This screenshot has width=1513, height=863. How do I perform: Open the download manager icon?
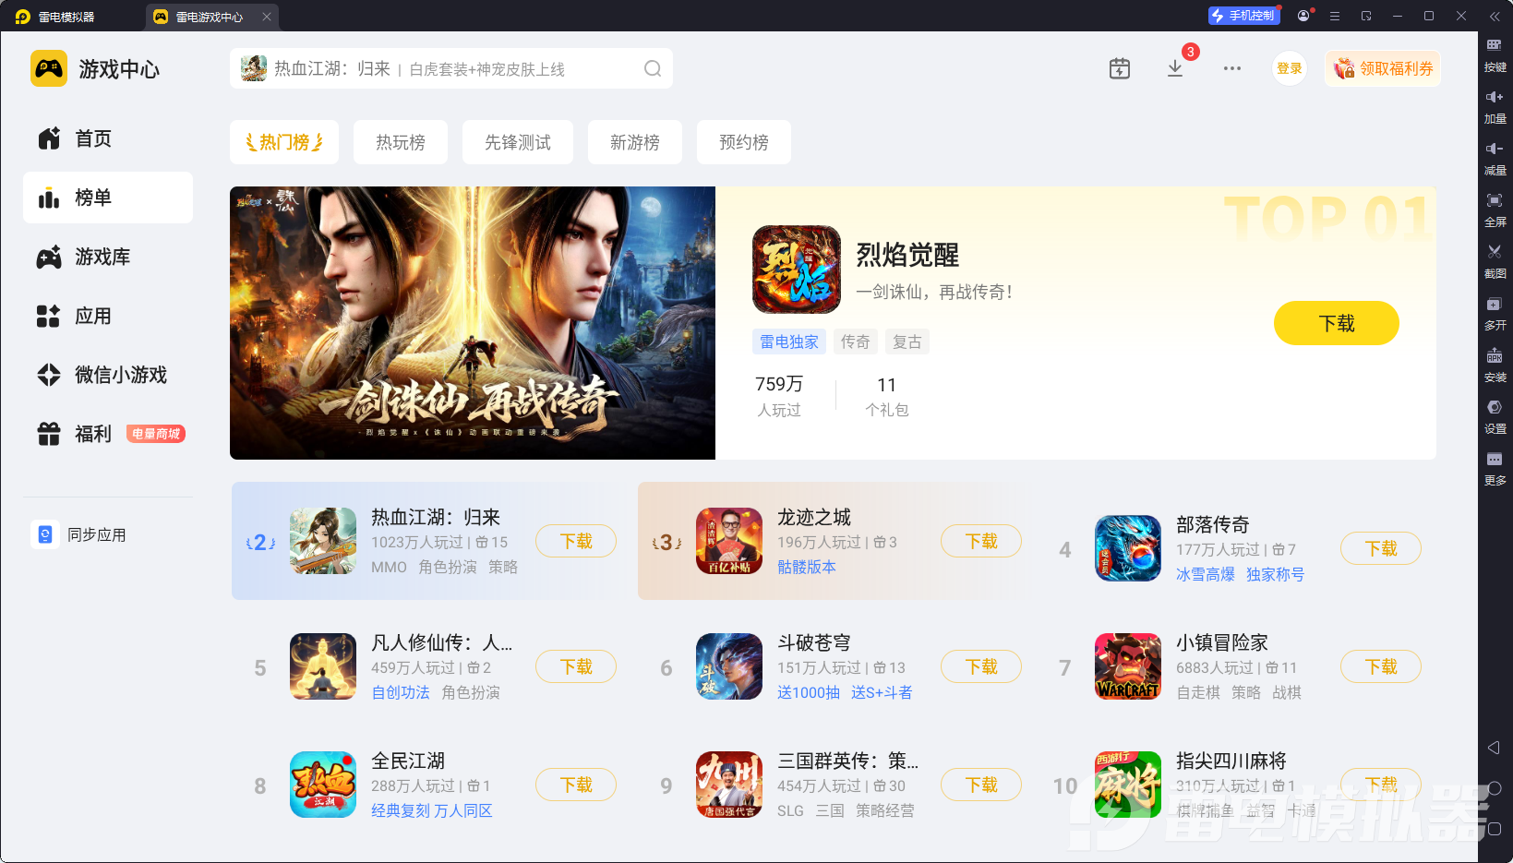(1175, 68)
